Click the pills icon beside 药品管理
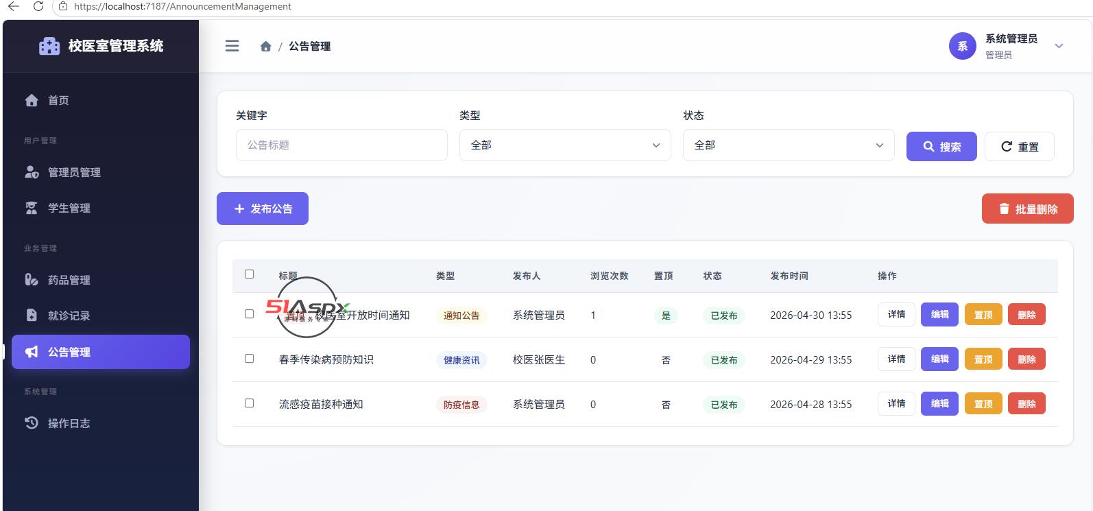This screenshot has height=511, width=1093. pyautogui.click(x=32, y=280)
